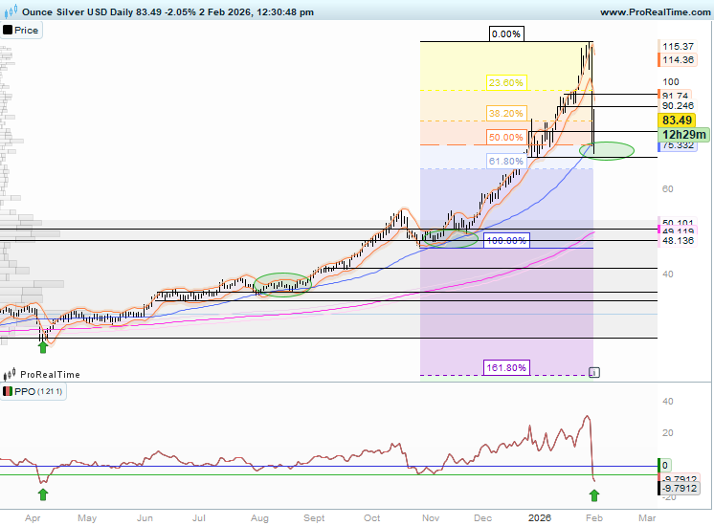Click the 61.80% Fibonacci level label
714x526 pixels.
(x=505, y=162)
